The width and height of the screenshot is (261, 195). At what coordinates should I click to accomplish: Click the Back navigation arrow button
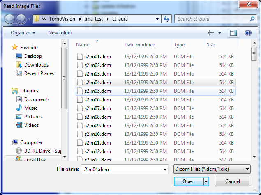point(10,19)
